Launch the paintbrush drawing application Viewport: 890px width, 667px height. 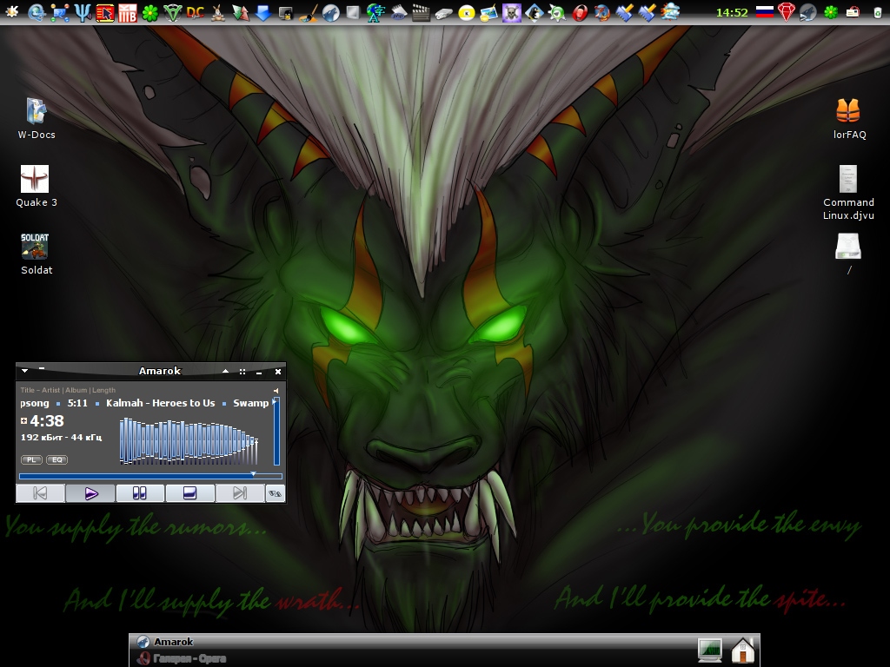point(309,12)
